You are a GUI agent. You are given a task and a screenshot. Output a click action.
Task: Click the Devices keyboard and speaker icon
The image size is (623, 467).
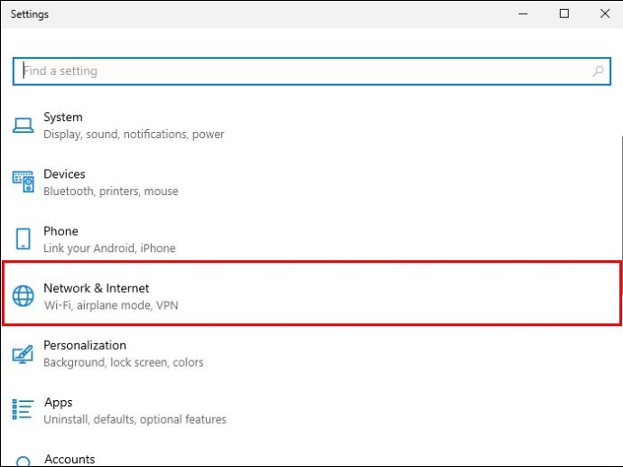coord(23,182)
